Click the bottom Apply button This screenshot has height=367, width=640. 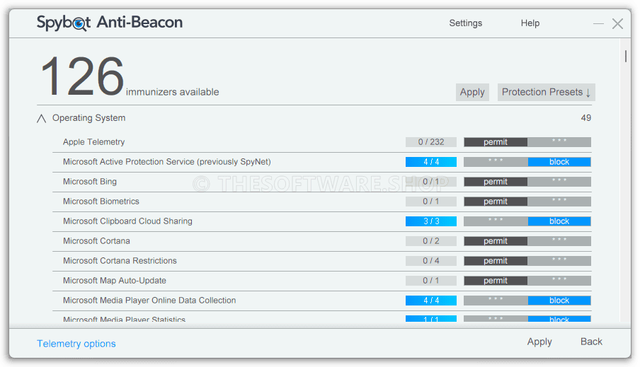pos(539,342)
